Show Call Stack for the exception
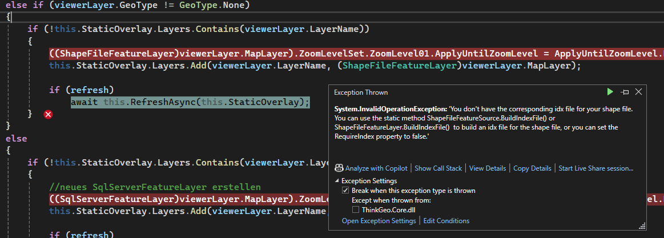664x238 pixels. click(x=438, y=168)
